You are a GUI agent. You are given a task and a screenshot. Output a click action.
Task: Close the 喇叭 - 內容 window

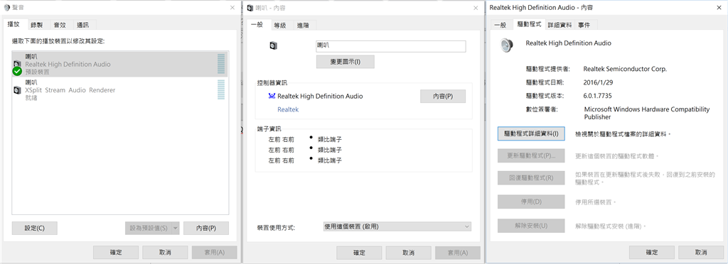(476, 7)
